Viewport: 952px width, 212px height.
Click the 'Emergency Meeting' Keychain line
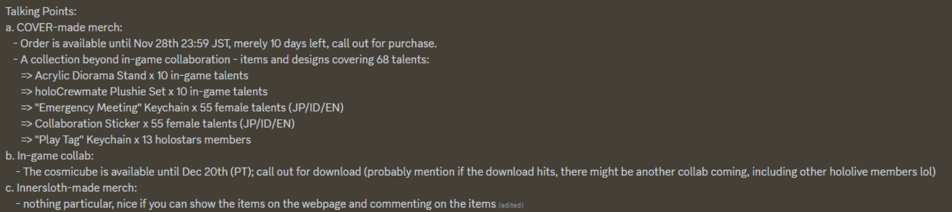(x=182, y=107)
